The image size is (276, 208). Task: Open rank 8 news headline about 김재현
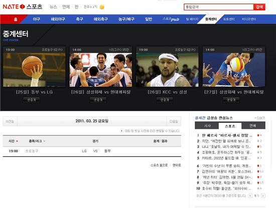[x=227, y=177]
